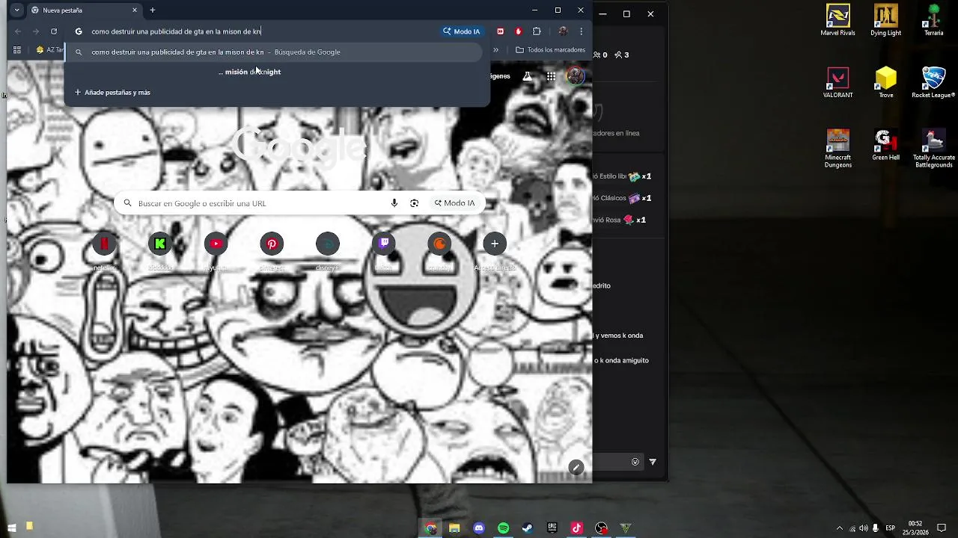The height and width of the screenshot is (538, 958).
Task: Click the red hand extension icon
Action: click(518, 31)
